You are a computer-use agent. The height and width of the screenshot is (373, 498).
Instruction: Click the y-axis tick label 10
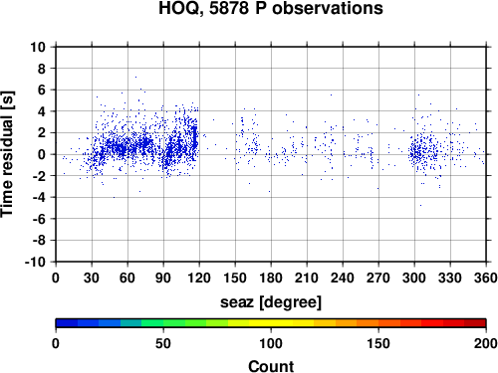click(38, 47)
